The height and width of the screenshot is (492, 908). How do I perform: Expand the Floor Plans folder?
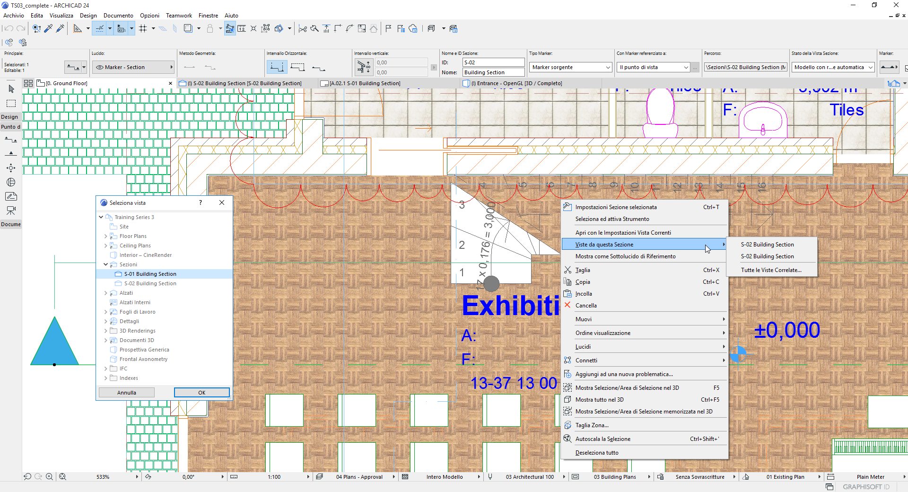pos(105,236)
